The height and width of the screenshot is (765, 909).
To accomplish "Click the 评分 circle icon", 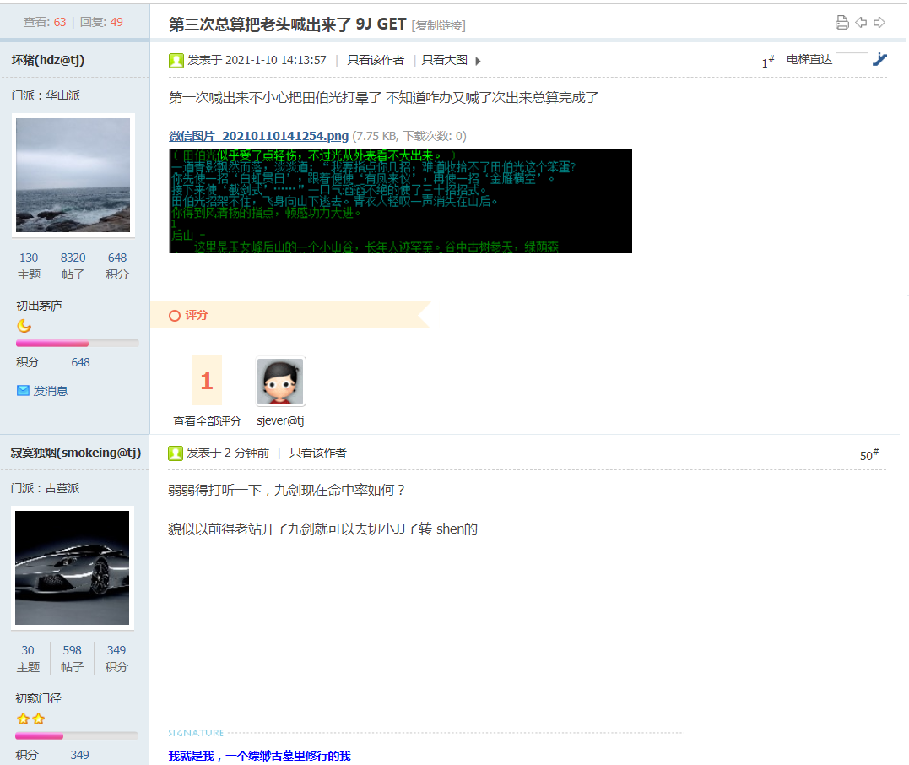I will pyautogui.click(x=175, y=316).
